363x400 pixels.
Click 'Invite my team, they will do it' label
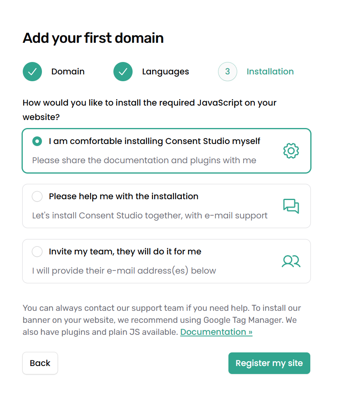coord(125,252)
